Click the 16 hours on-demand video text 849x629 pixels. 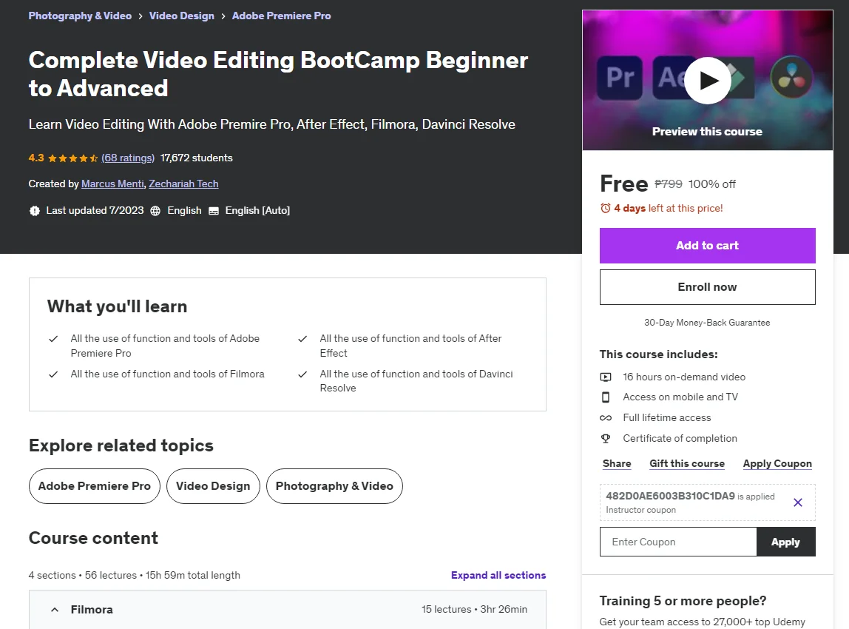[x=684, y=377]
